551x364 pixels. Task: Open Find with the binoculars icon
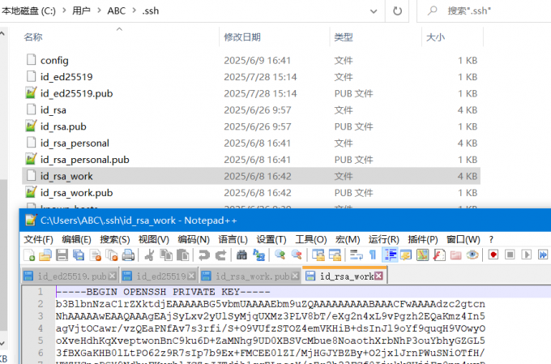[x=241, y=255]
